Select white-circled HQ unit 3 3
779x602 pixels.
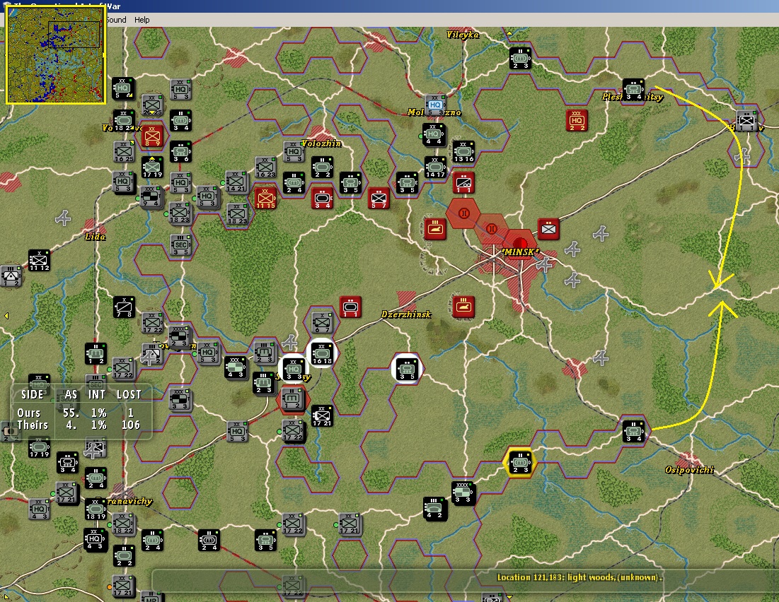pyautogui.click(x=294, y=370)
